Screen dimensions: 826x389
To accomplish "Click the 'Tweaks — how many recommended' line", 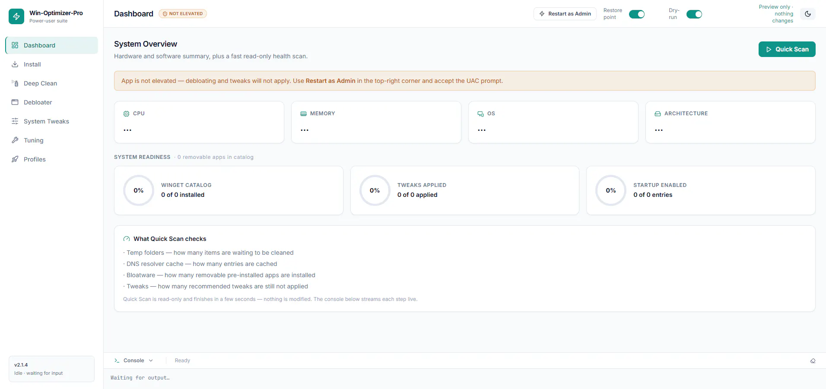I will 216,286.
